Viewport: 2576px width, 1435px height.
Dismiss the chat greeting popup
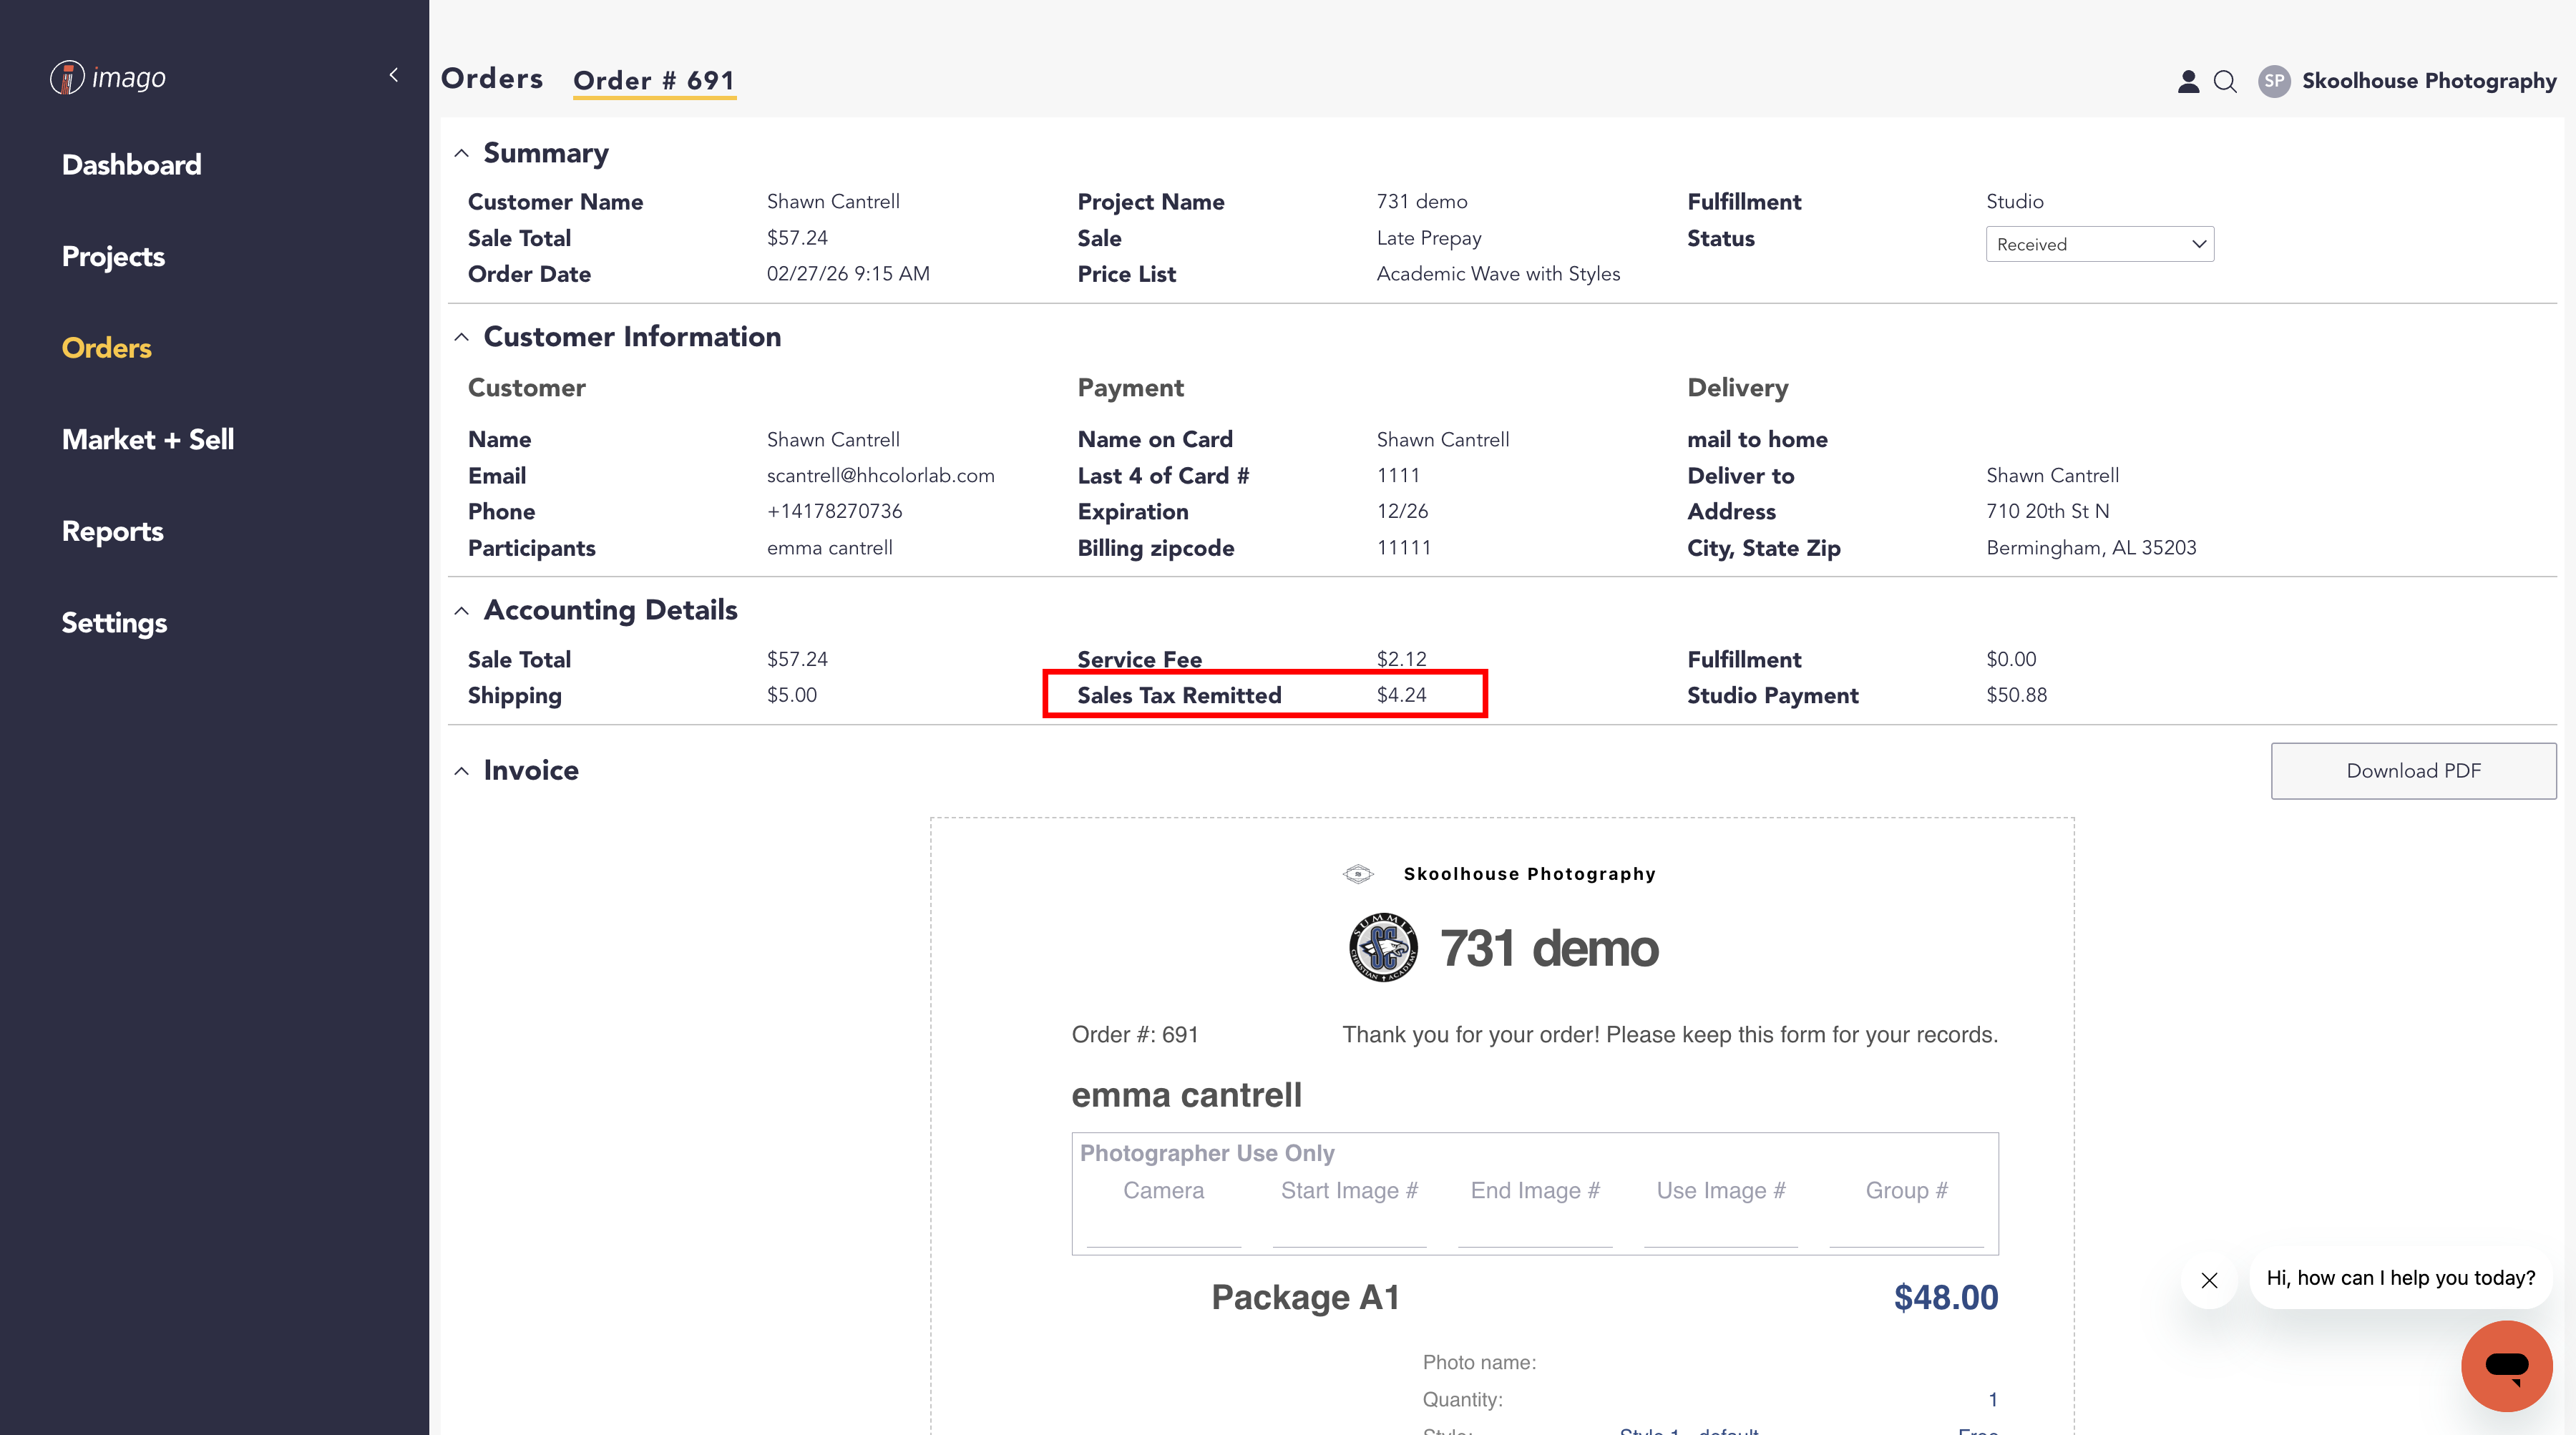[2209, 1280]
